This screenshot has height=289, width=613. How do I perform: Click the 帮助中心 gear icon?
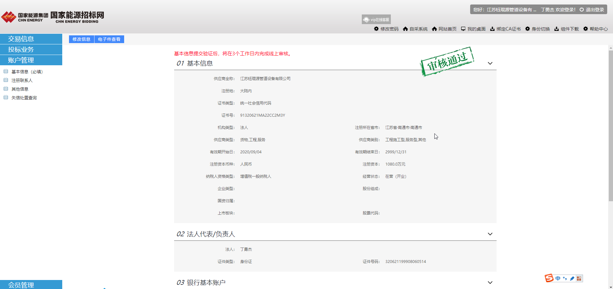tap(586, 29)
